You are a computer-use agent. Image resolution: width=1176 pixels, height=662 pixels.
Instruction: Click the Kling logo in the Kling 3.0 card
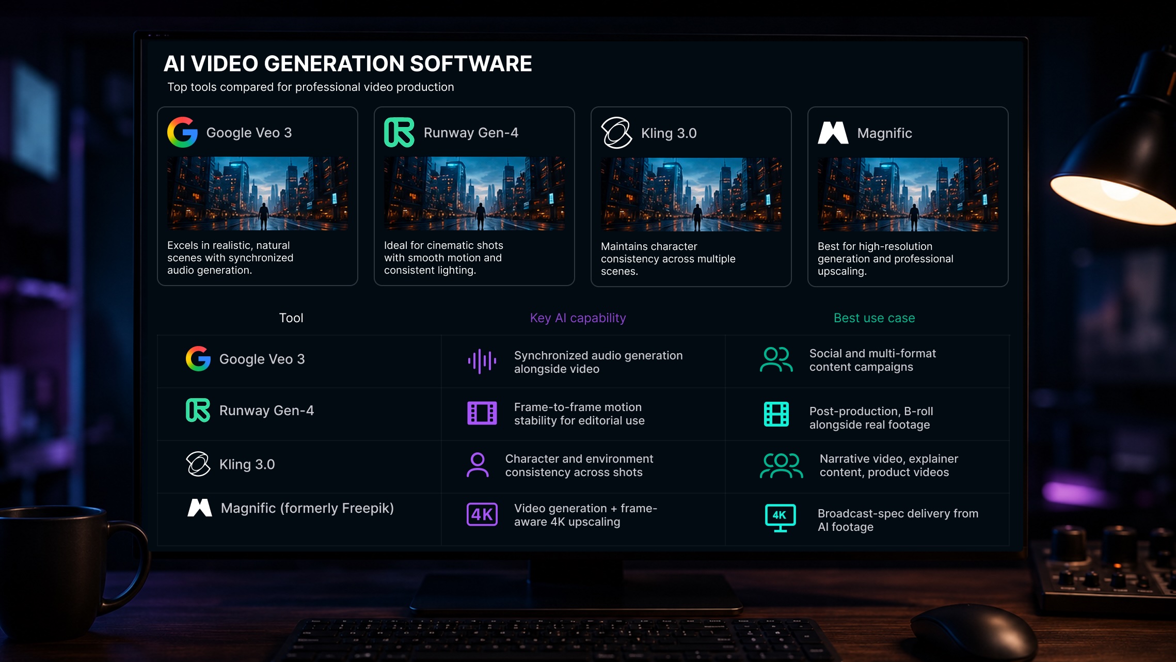coord(616,133)
